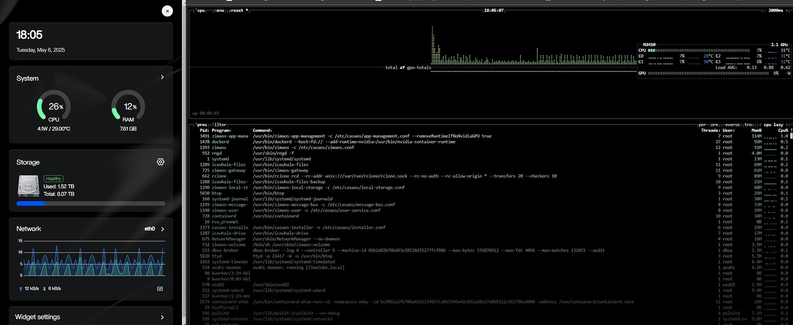Toggle the btop cpu box label
Screen dimensions: 793x325
[x=201, y=11]
